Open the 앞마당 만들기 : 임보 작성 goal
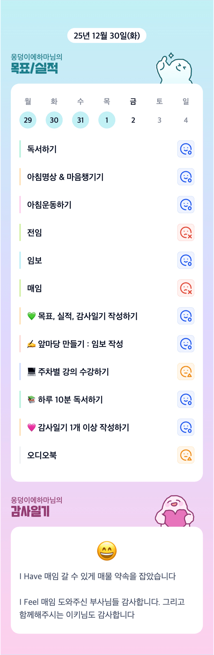 click(80, 344)
